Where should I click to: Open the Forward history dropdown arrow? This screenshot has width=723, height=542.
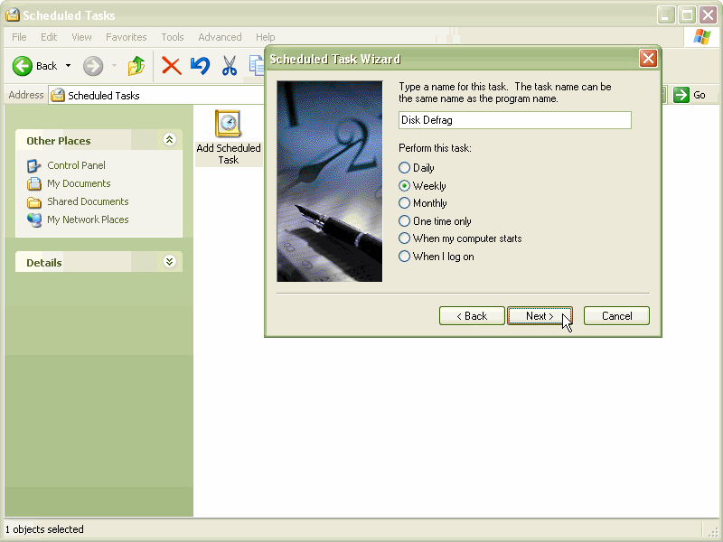(115, 66)
